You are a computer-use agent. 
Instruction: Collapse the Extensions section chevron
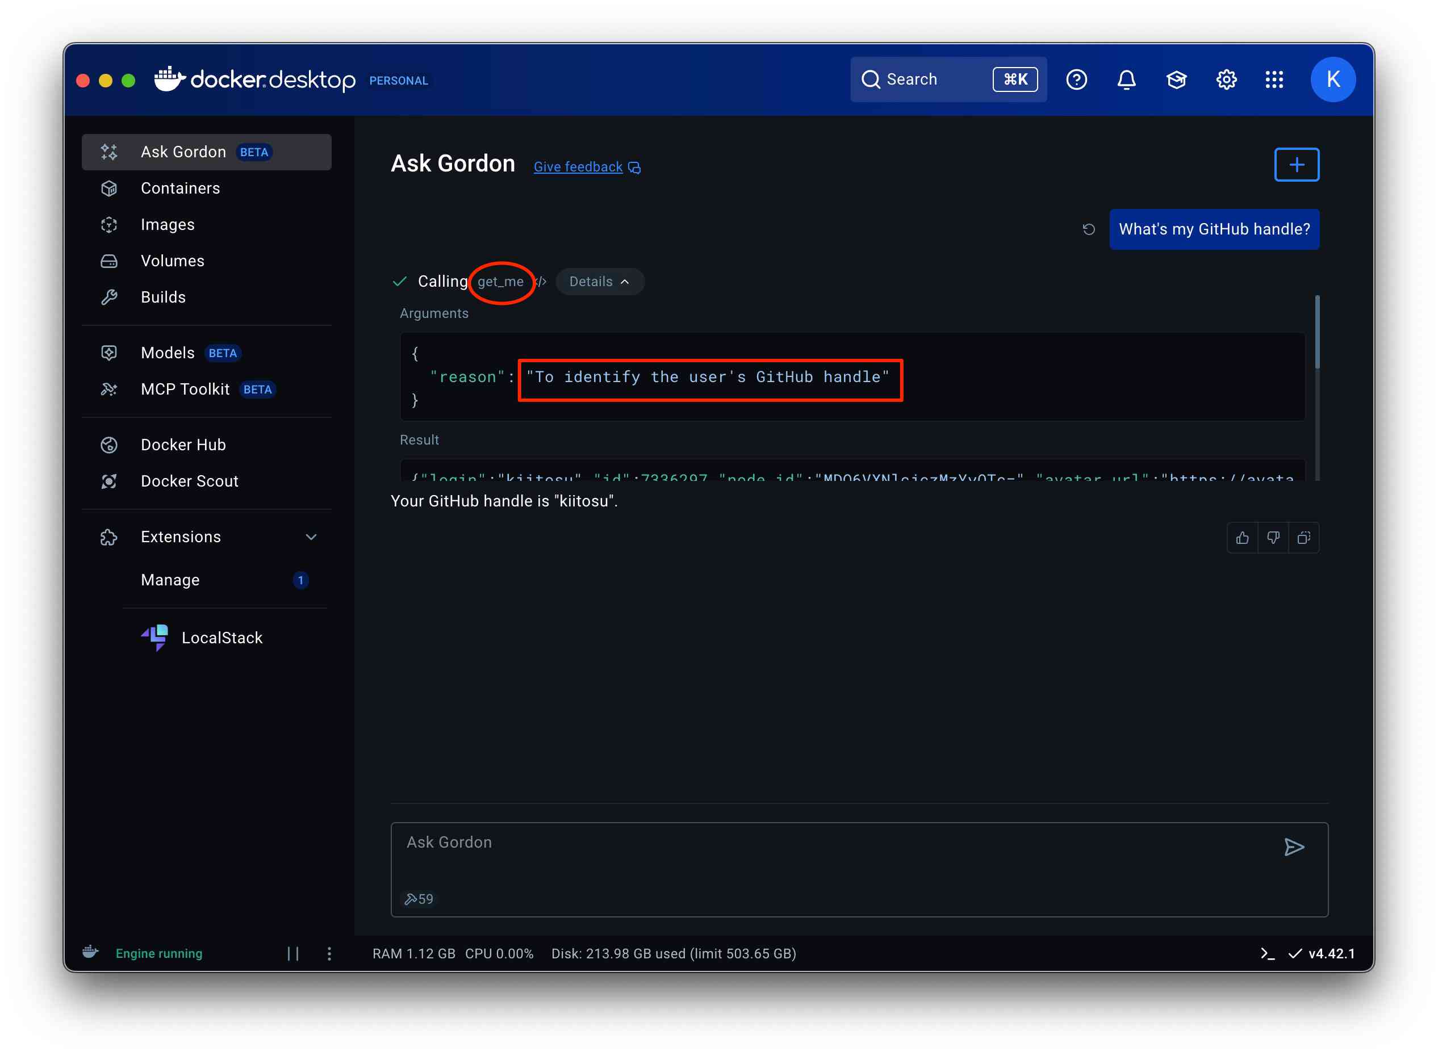click(311, 537)
